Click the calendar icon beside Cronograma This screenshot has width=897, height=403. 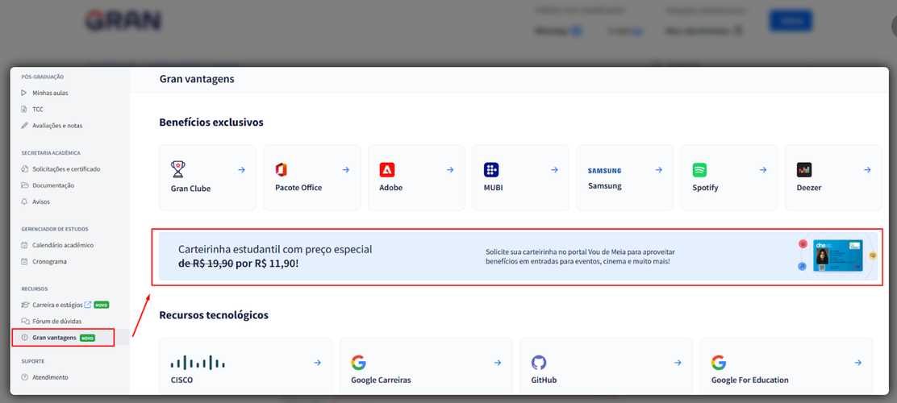coord(24,261)
